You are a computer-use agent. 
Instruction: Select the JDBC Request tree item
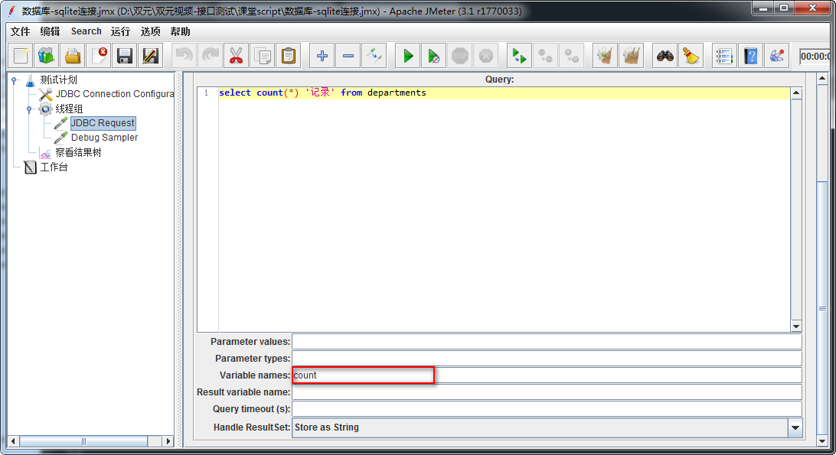click(x=103, y=123)
